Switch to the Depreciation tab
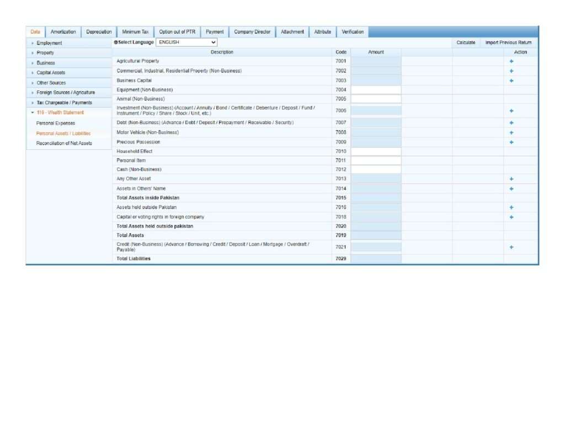 99,32
